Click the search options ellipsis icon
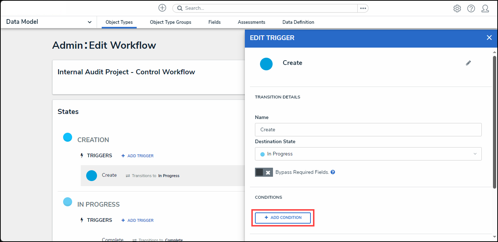498x242 pixels. 363,8
